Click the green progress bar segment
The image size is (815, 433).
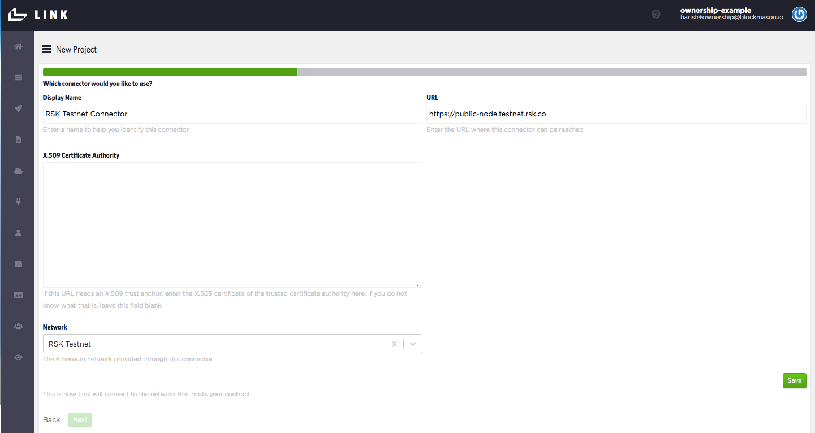point(170,72)
